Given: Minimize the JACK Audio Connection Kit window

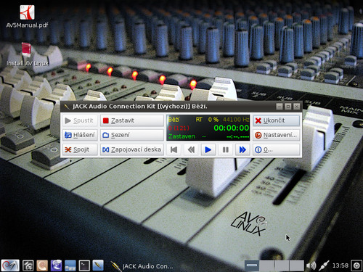Looking at the screenshot, I should (280, 107).
